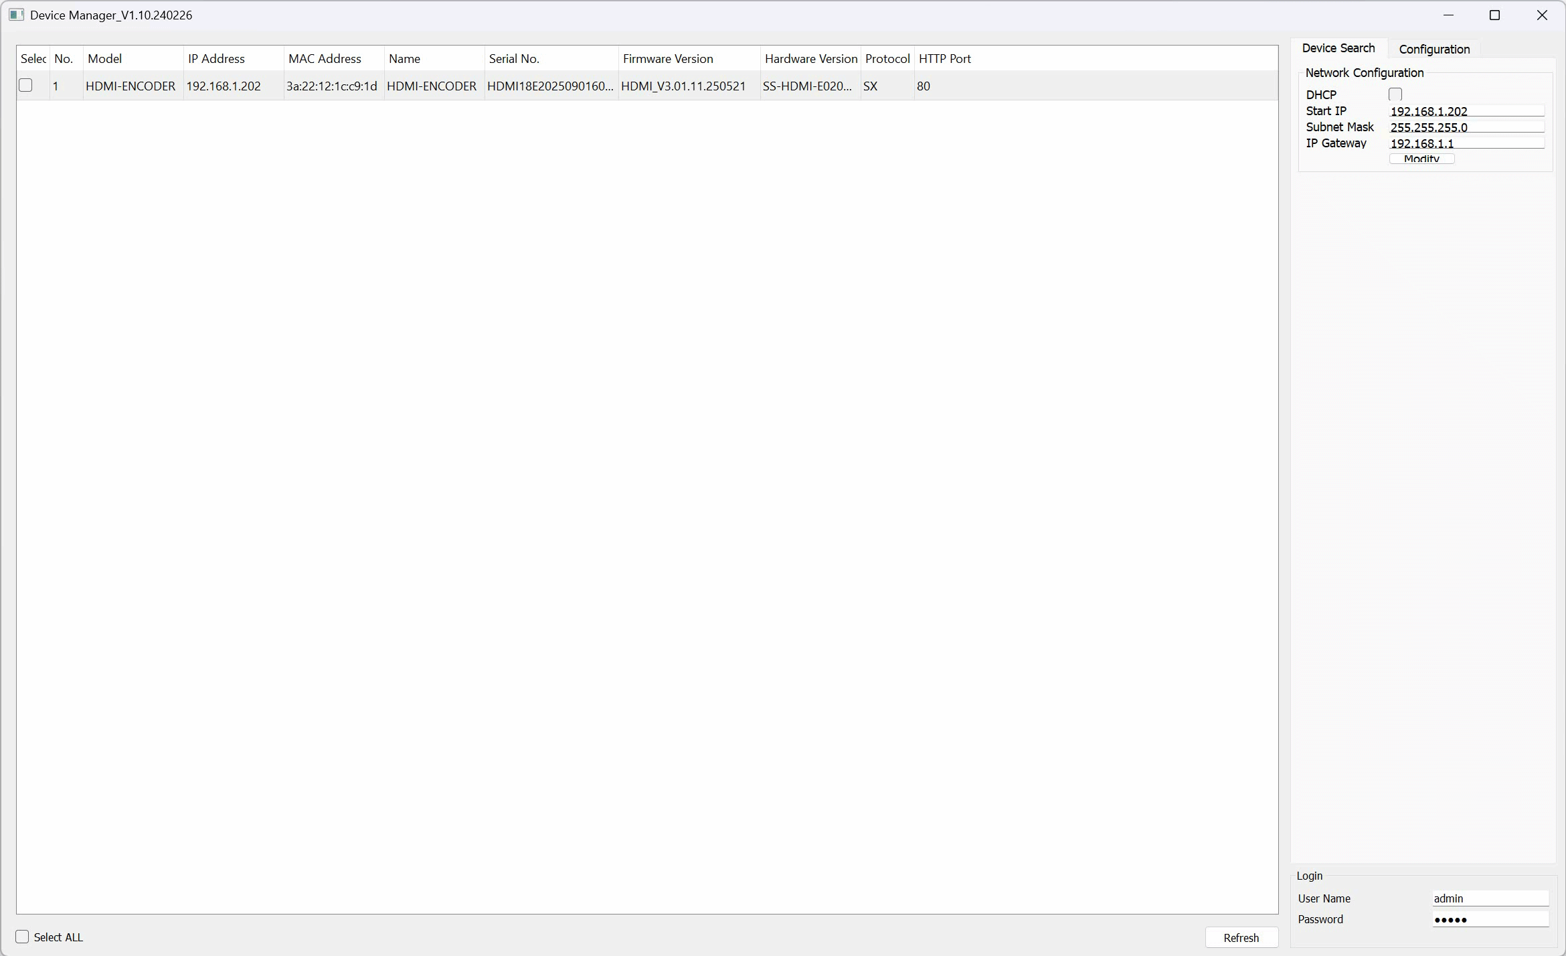
Task: Select the 192.168.1.202 IP address cell
Action: pyautogui.click(x=224, y=86)
